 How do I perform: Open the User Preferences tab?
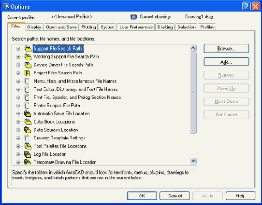click(x=136, y=27)
